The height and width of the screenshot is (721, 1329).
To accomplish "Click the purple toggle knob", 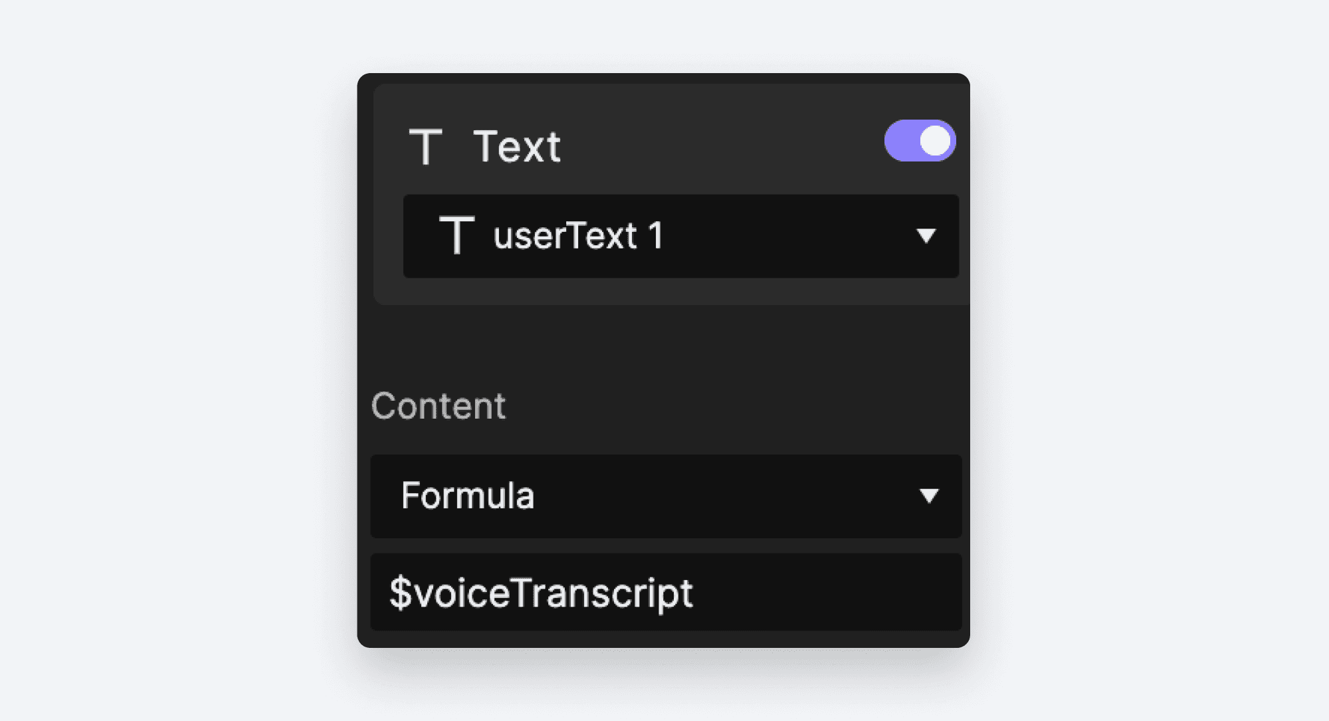I will pyautogui.click(x=934, y=140).
